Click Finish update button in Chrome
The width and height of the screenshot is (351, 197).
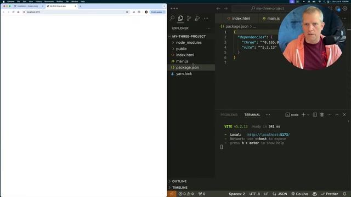pos(157,12)
